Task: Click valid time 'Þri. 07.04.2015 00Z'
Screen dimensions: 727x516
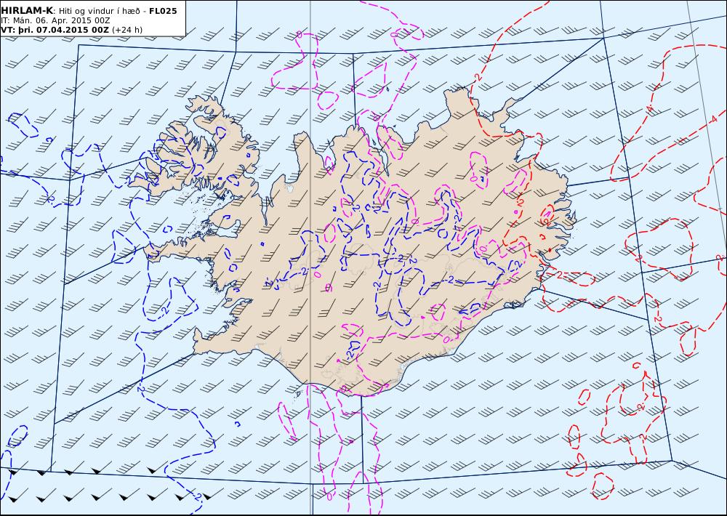Action: coord(63,30)
